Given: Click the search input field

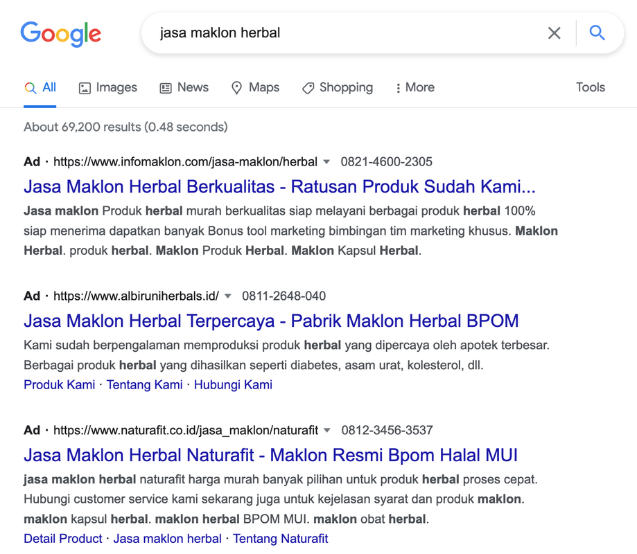Looking at the screenshot, I should click(x=347, y=33).
